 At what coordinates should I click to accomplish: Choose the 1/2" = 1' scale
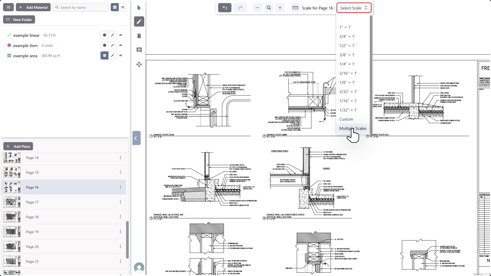(x=353, y=45)
